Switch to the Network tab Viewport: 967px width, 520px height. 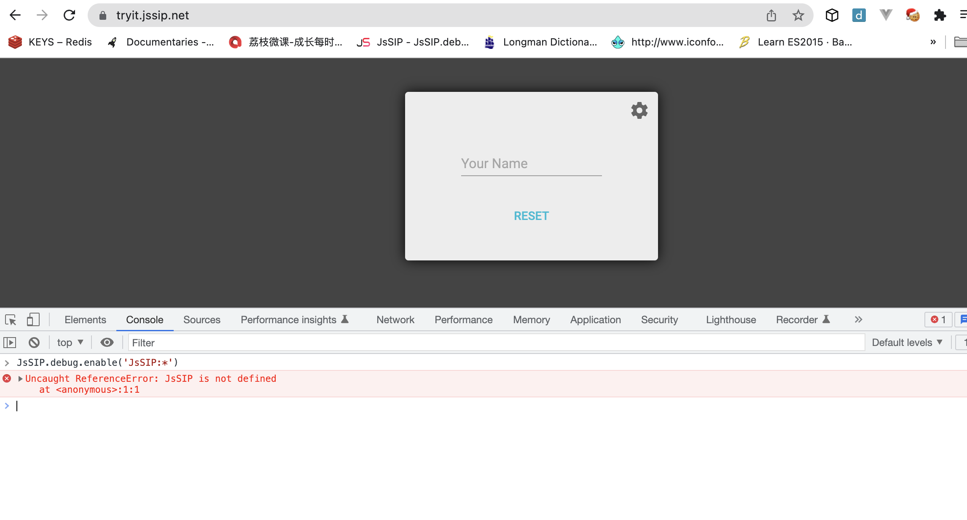[395, 319]
